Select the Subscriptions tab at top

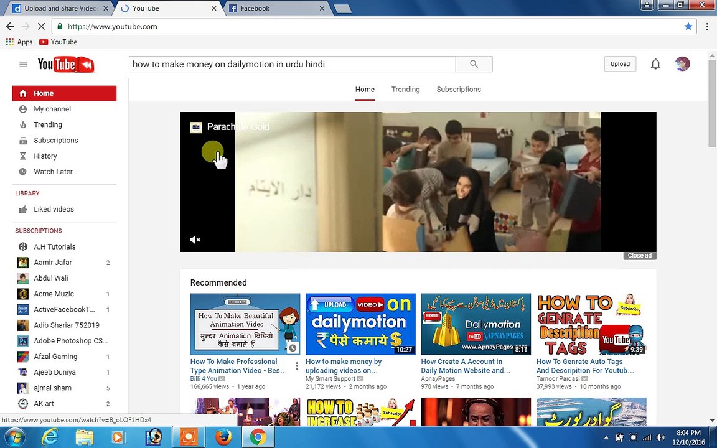point(459,90)
